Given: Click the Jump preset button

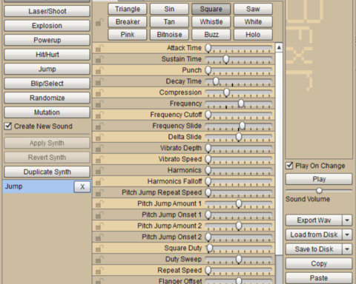Looking at the screenshot, I should click(47, 69).
